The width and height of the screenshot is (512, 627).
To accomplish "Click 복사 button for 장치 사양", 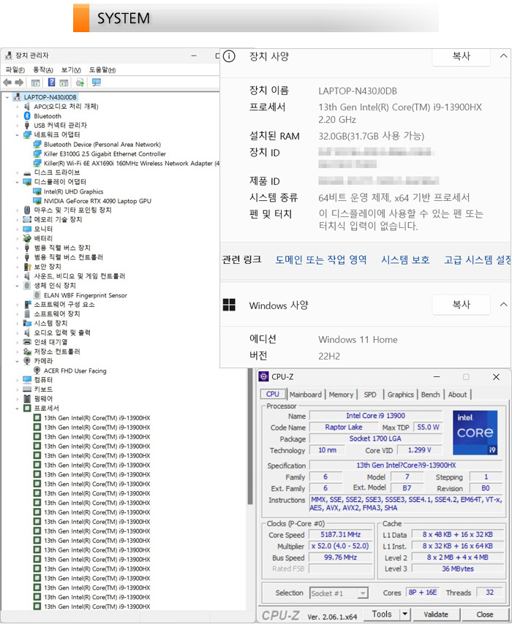I will click(461, 56).
